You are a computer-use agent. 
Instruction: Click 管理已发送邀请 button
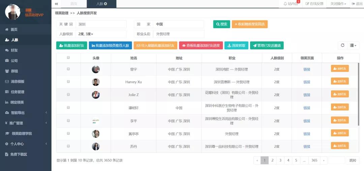pyautogui.click(x=267, y=46)
